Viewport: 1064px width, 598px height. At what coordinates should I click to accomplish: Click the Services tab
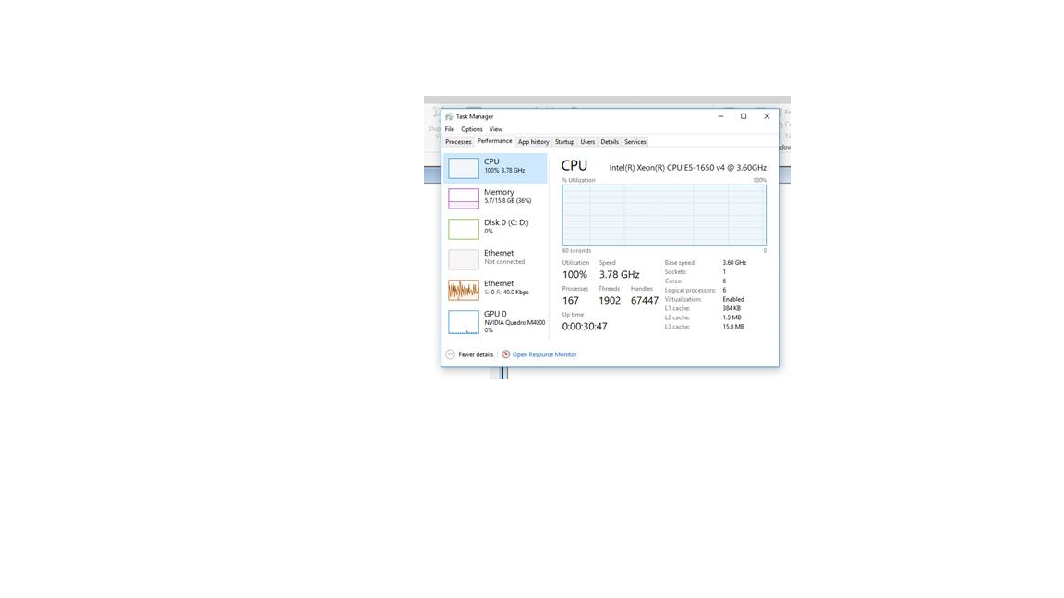click(635, 141)
